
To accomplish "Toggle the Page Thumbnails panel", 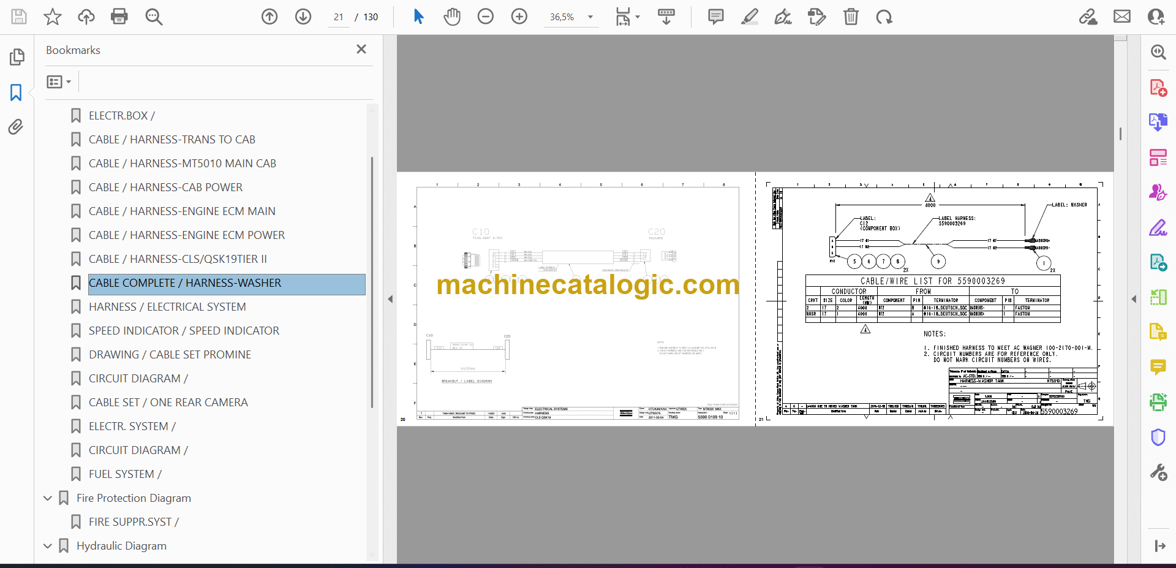I will tap(17, 57).
